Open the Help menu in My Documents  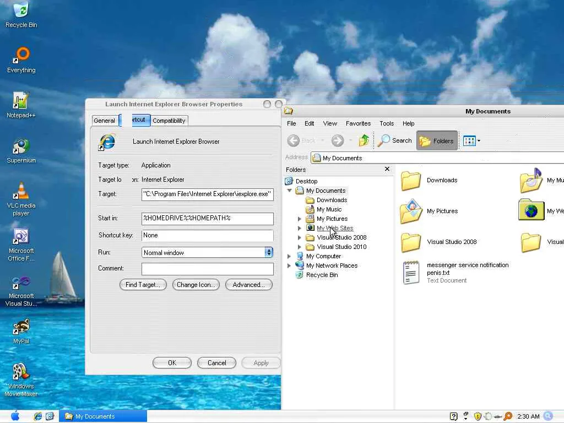408,123
